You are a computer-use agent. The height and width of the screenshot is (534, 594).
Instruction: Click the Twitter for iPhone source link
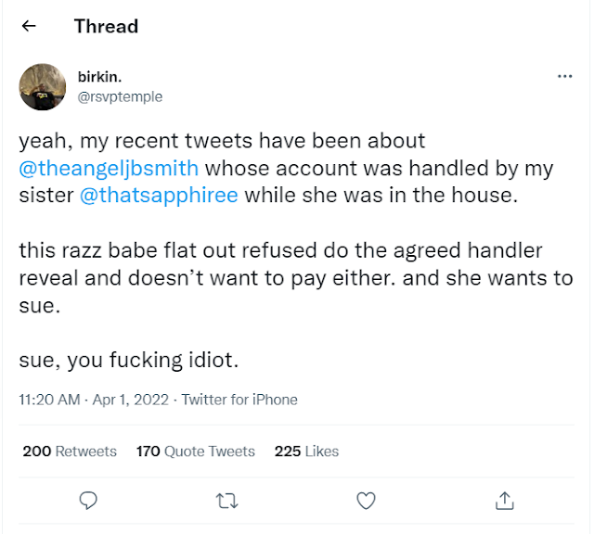click(x=239, y=400)
